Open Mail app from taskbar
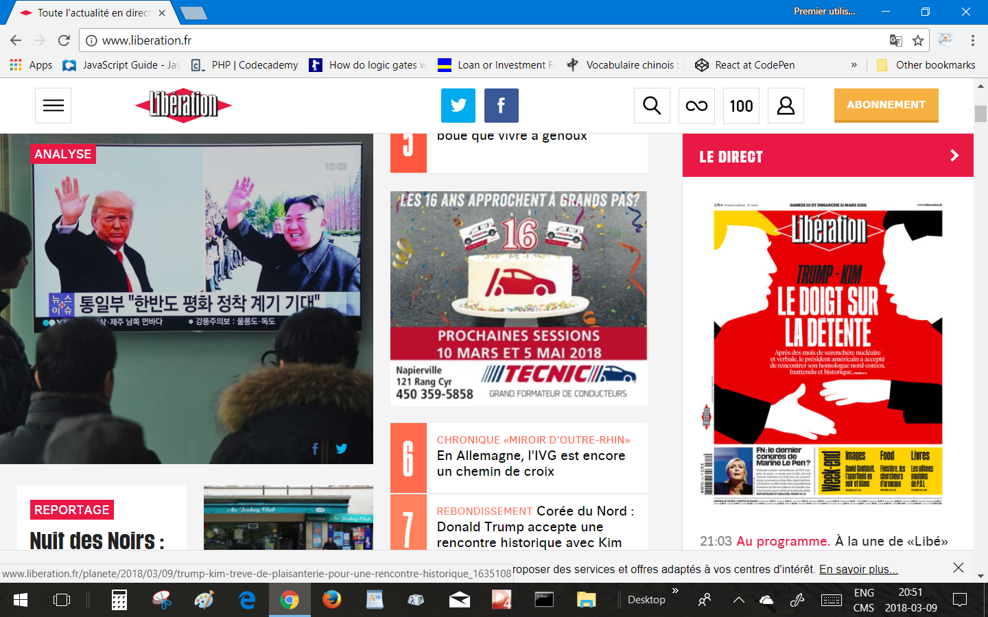The image size is (988, 617). click(460, 600)
